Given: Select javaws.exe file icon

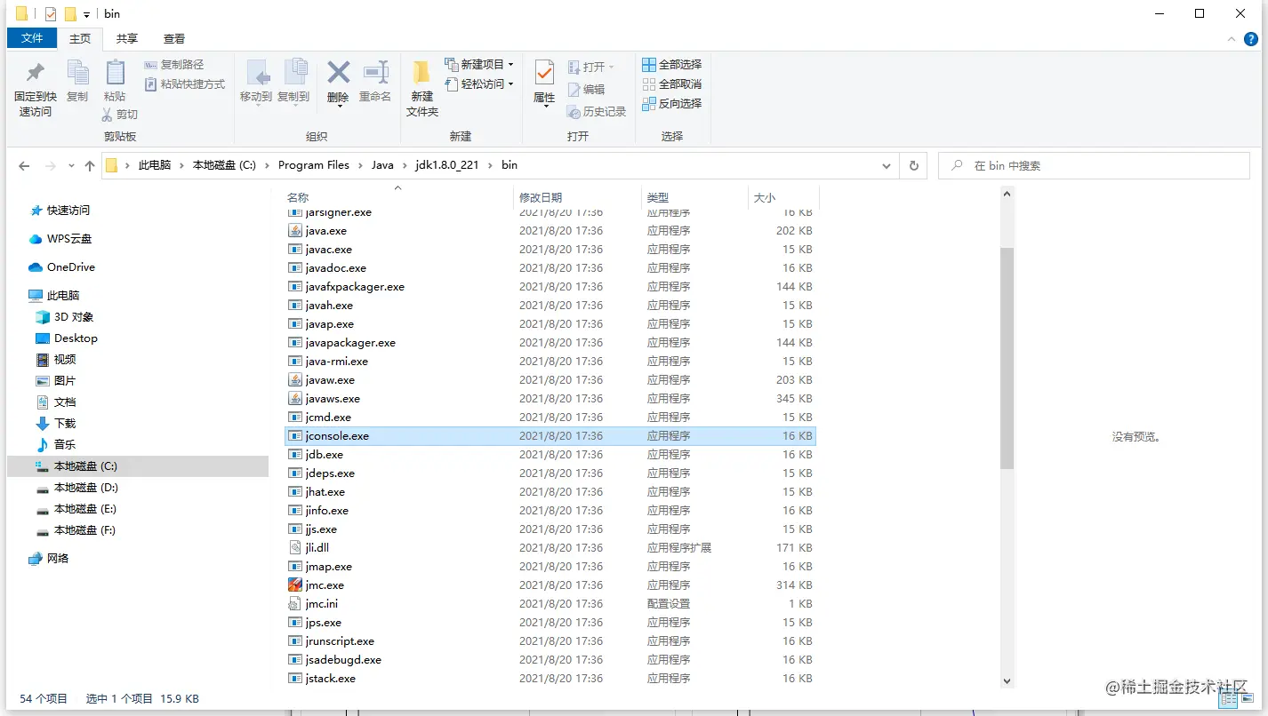Looking at the screenshot, I should [x=295, y=399].
